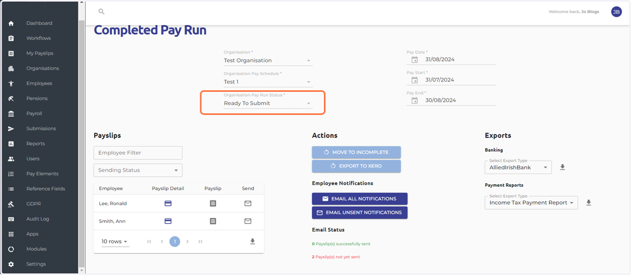Image resolution: width=631 pixels, height=275 pixels.
Task: Go to first page of payslips
Action: 149,241
